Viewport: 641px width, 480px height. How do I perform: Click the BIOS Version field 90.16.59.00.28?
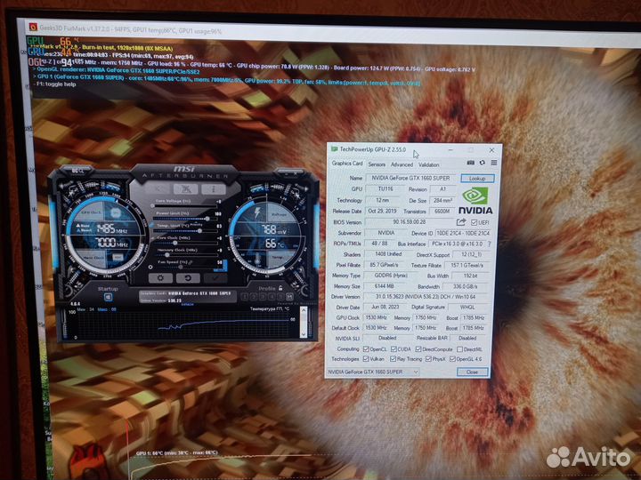click(410, 222)
